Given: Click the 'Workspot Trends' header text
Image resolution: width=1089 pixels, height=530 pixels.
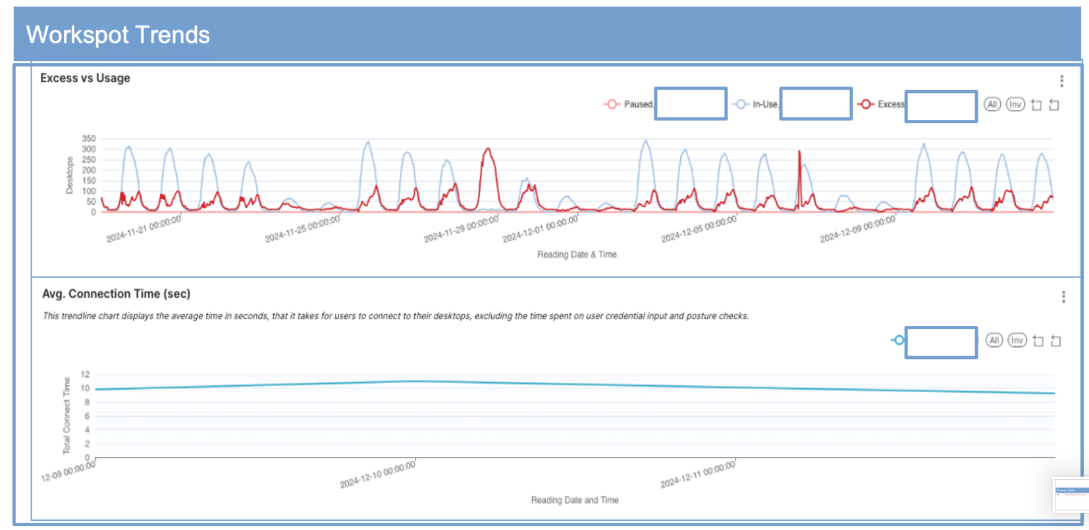Looking at the screenshot, I should (x=118, y=34).
